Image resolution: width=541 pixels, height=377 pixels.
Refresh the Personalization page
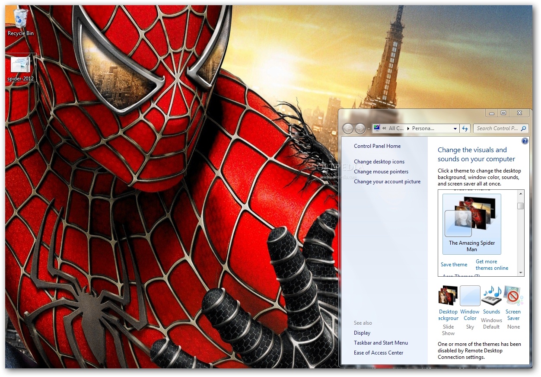click(465, 128)
